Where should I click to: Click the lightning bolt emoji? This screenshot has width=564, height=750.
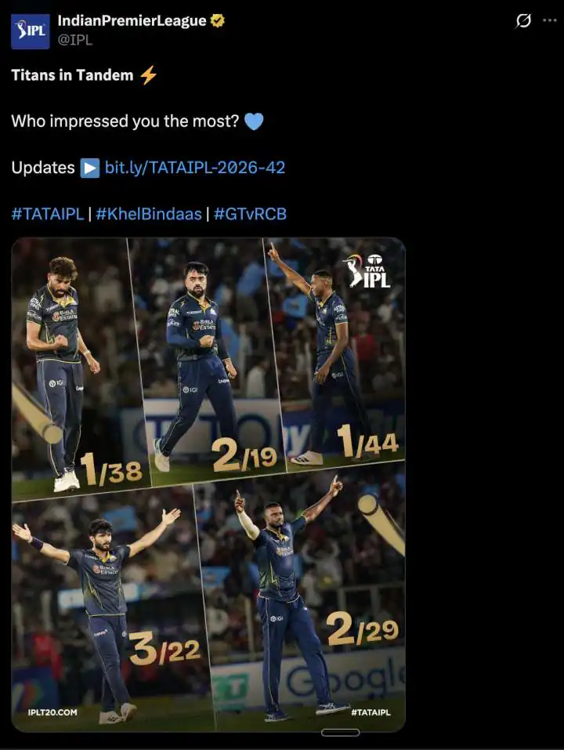point(149,75)
